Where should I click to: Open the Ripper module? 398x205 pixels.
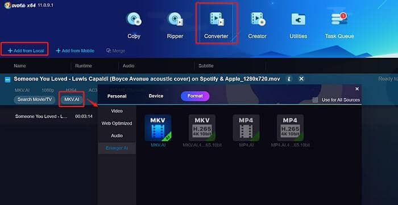coord(175,26)
